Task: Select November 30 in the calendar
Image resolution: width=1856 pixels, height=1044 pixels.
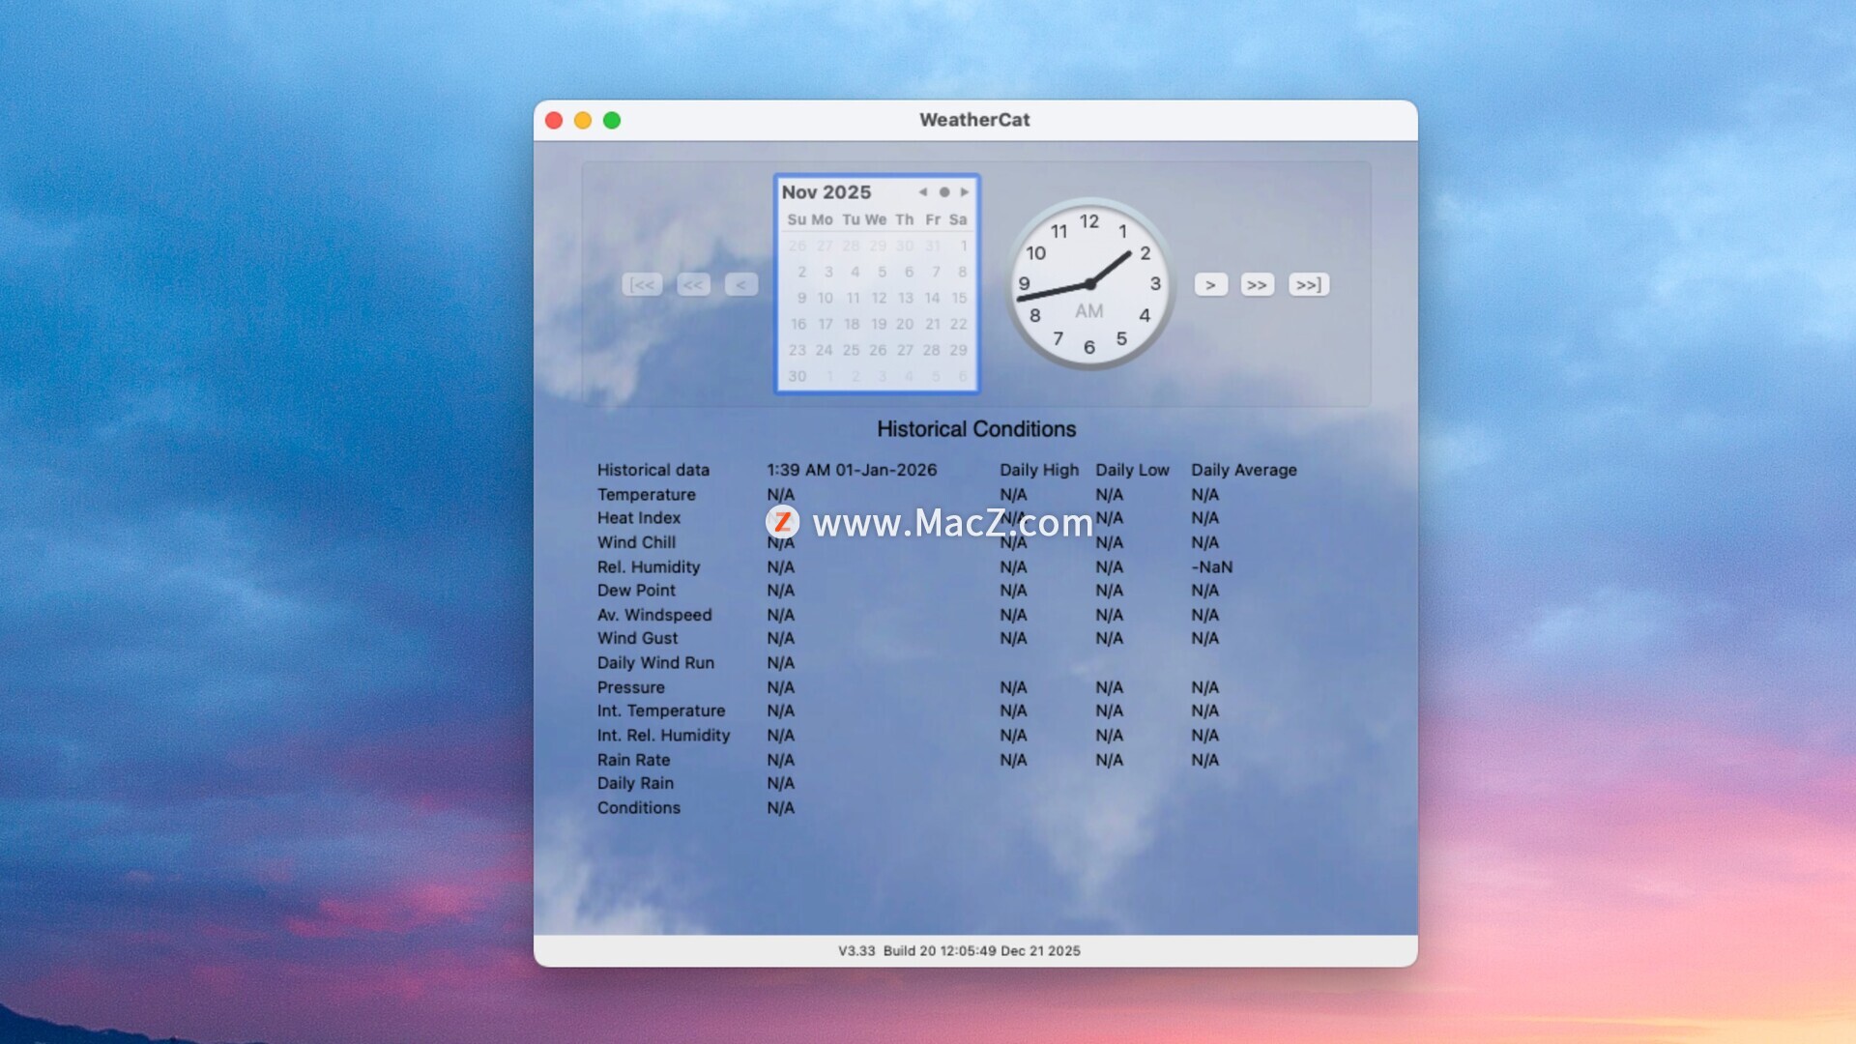Action: point(797,376)
